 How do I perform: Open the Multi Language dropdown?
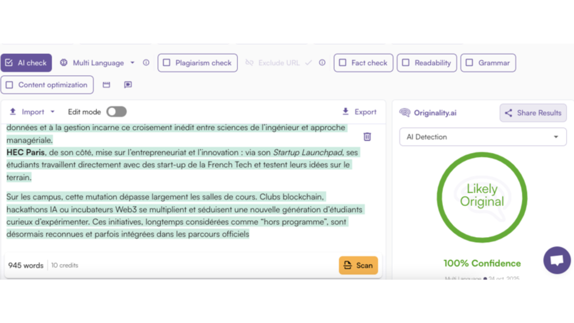pyautogui.click(x=98, y=63)
